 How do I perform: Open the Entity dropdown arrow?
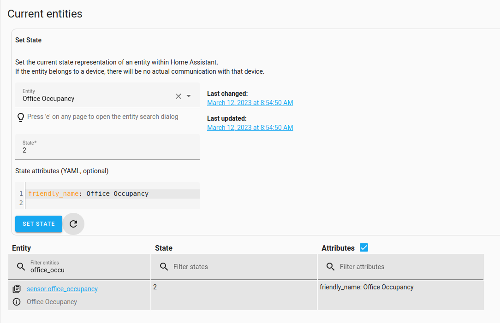click(x=189, y=96)
